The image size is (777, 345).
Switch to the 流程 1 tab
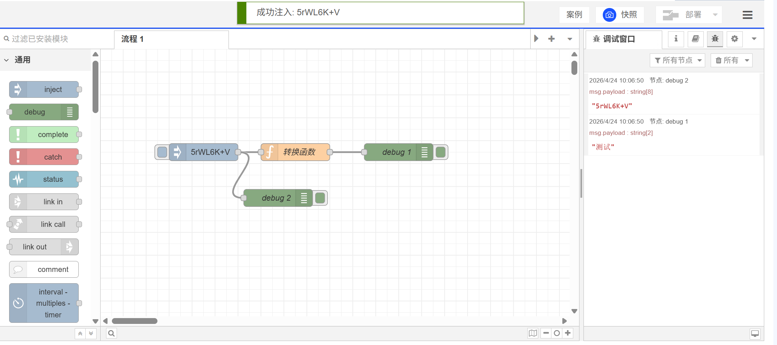point(171,39)
